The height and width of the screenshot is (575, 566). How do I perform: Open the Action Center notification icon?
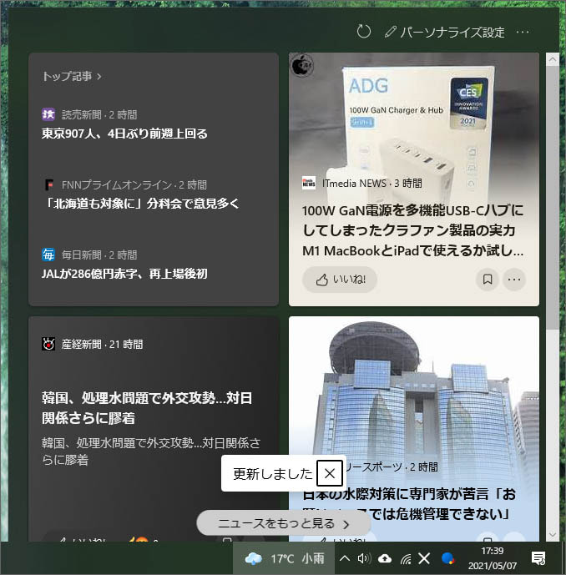[538, 558]
